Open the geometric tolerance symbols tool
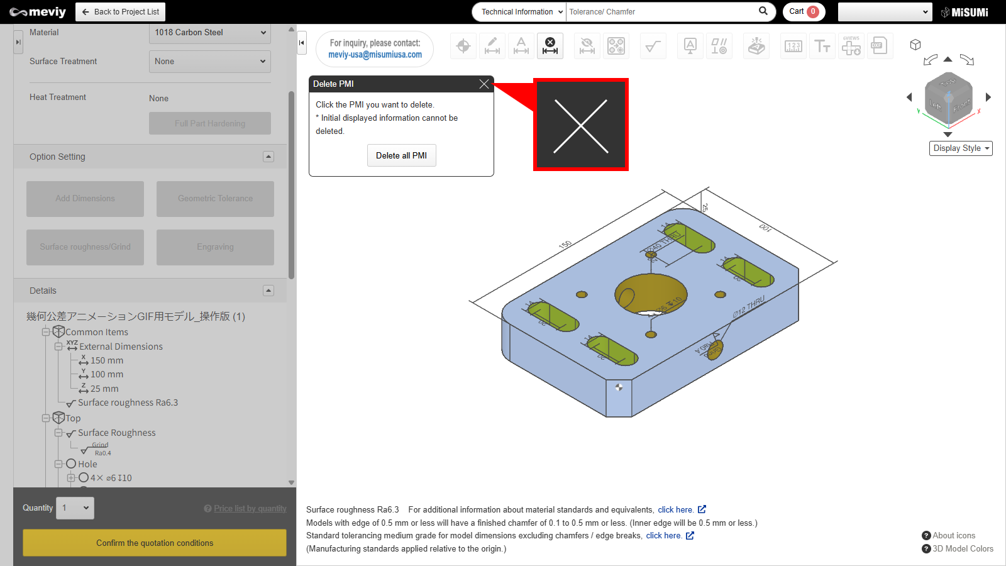Viewport: 1006px width, 566px height. (x=719, y=46)
